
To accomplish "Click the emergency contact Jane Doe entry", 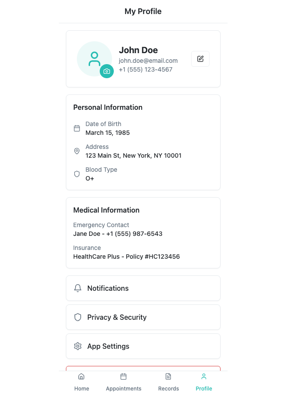I will tap(118, 234).
